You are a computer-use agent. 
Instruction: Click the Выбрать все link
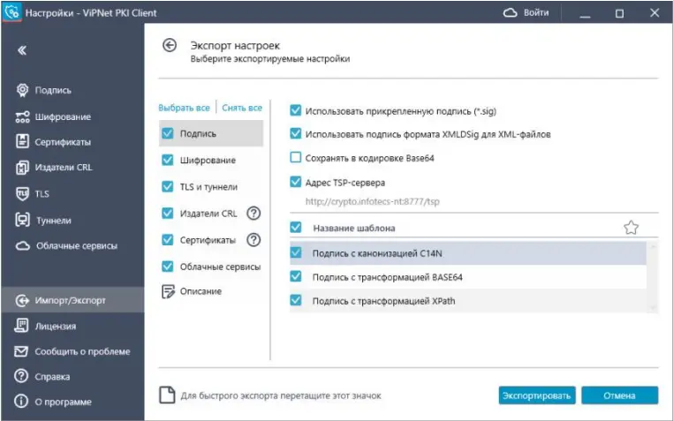coord(184,108)
